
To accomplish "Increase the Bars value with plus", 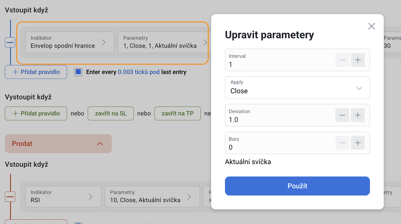I will 358,143.
